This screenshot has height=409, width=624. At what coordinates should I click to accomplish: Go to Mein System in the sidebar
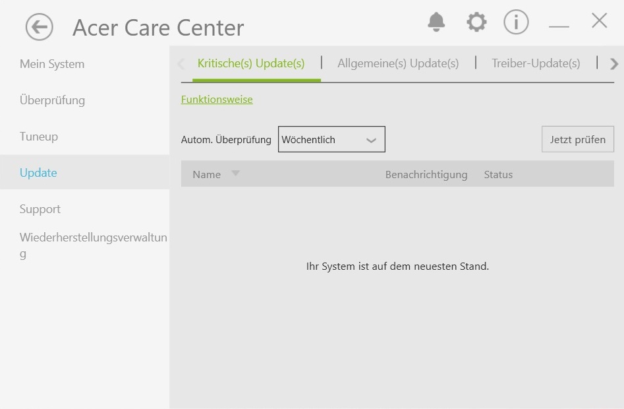[52, 64]
